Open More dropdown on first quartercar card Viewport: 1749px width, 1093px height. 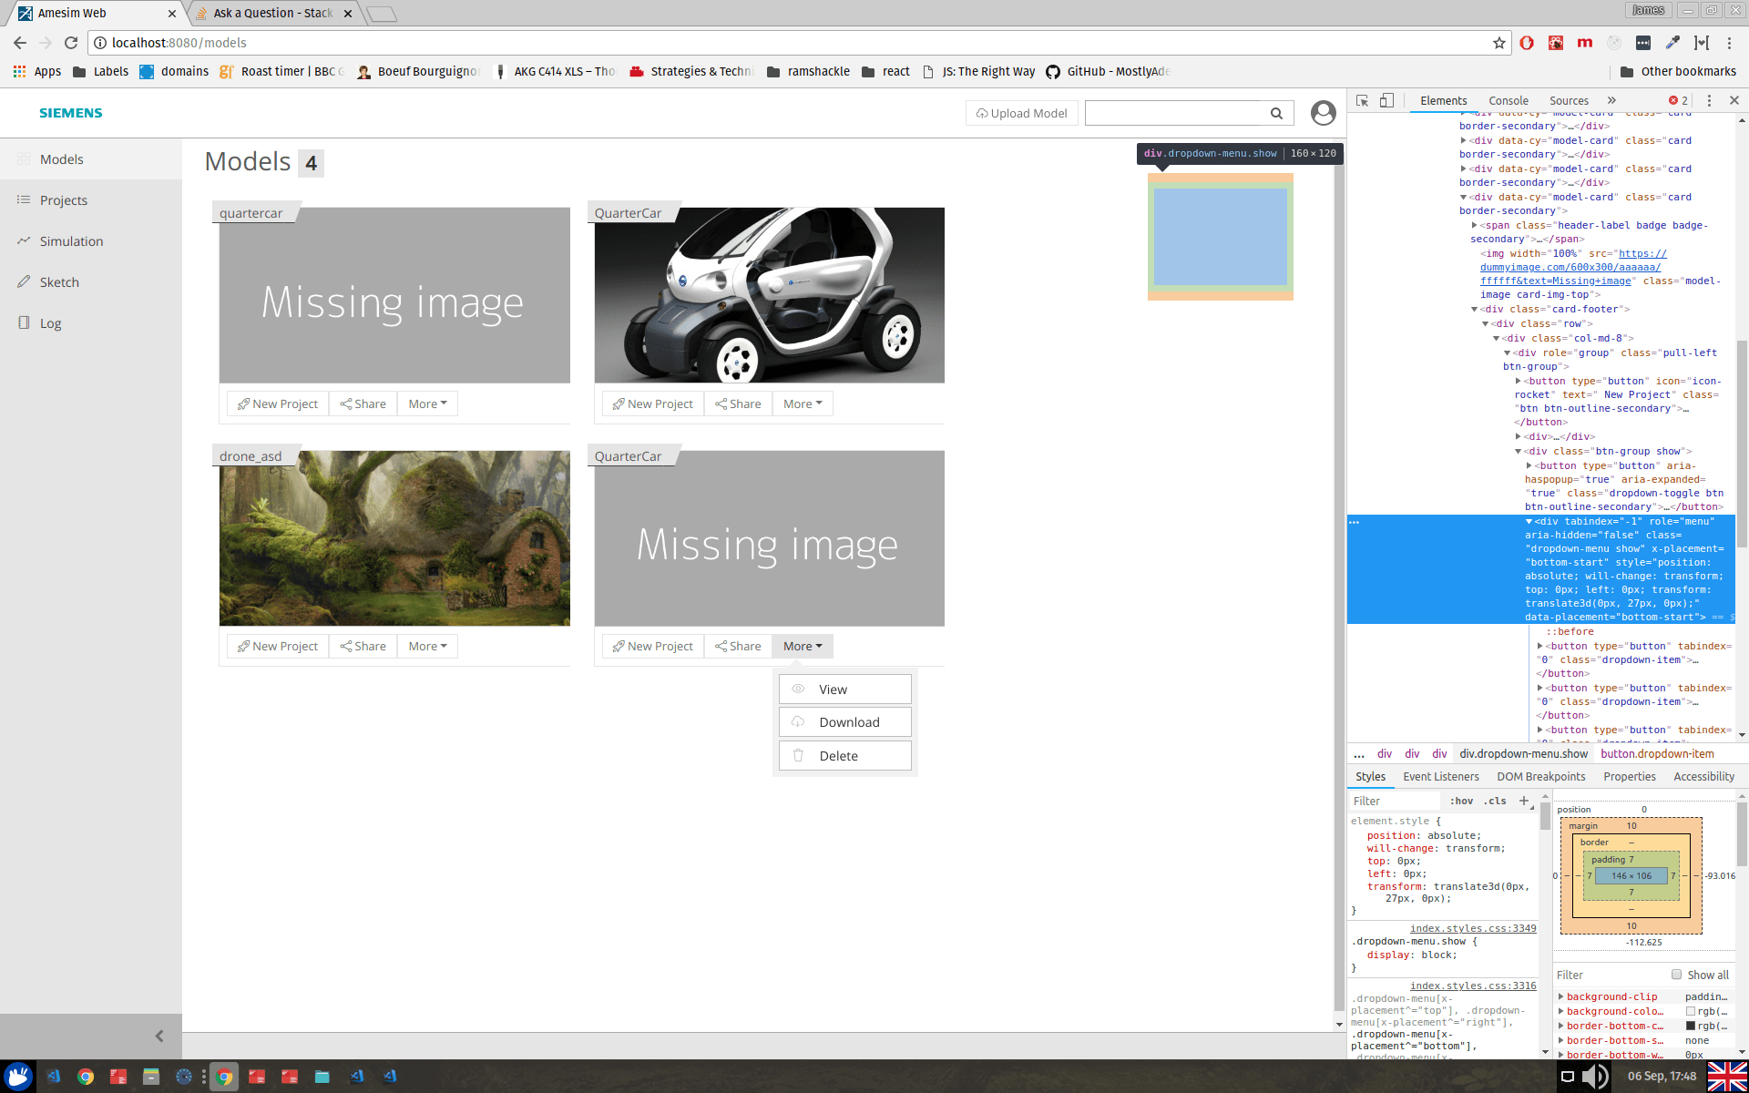(427, 403)
